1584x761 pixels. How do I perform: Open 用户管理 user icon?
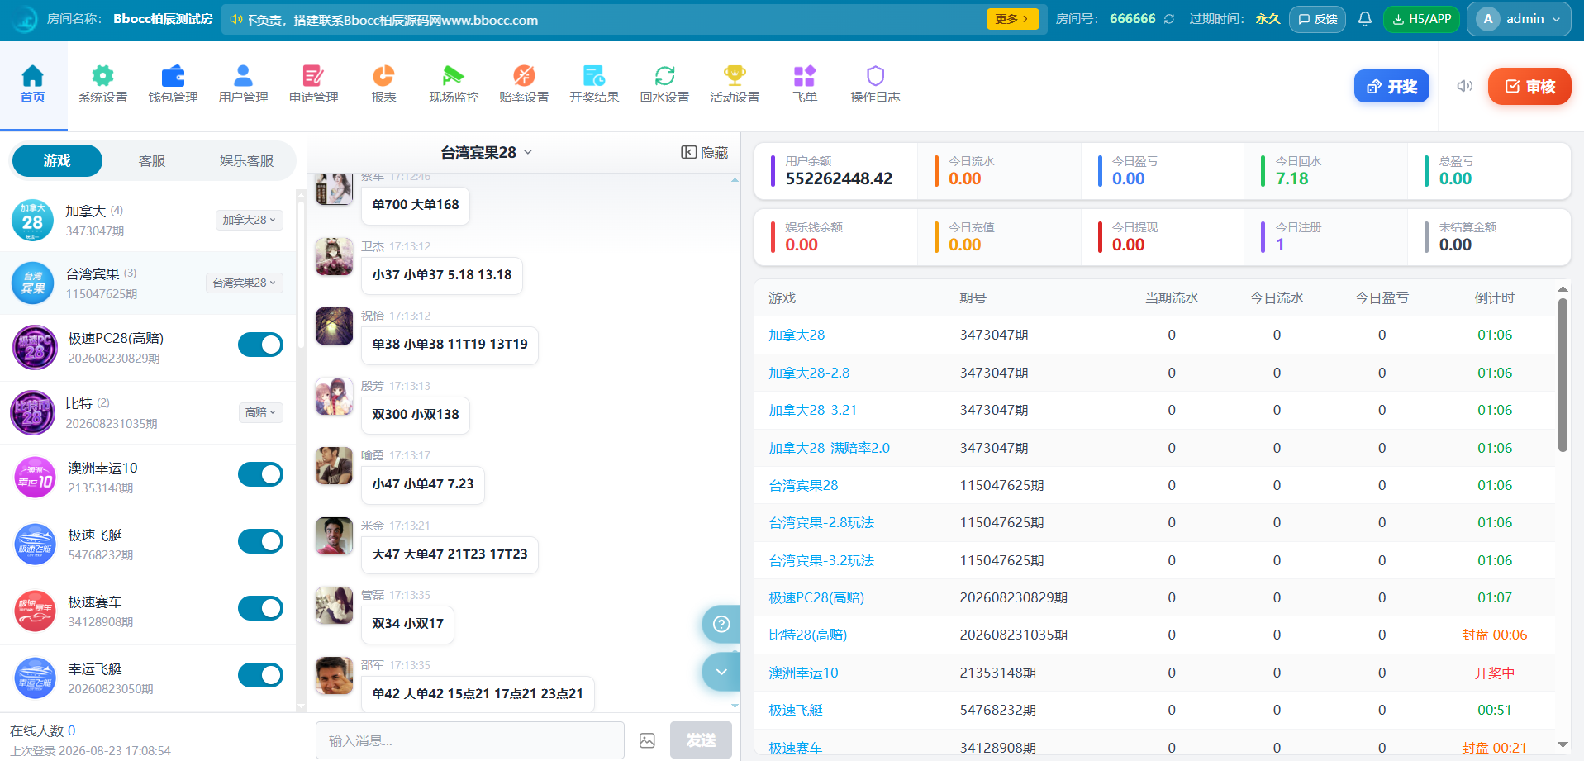tap(243, 76)
